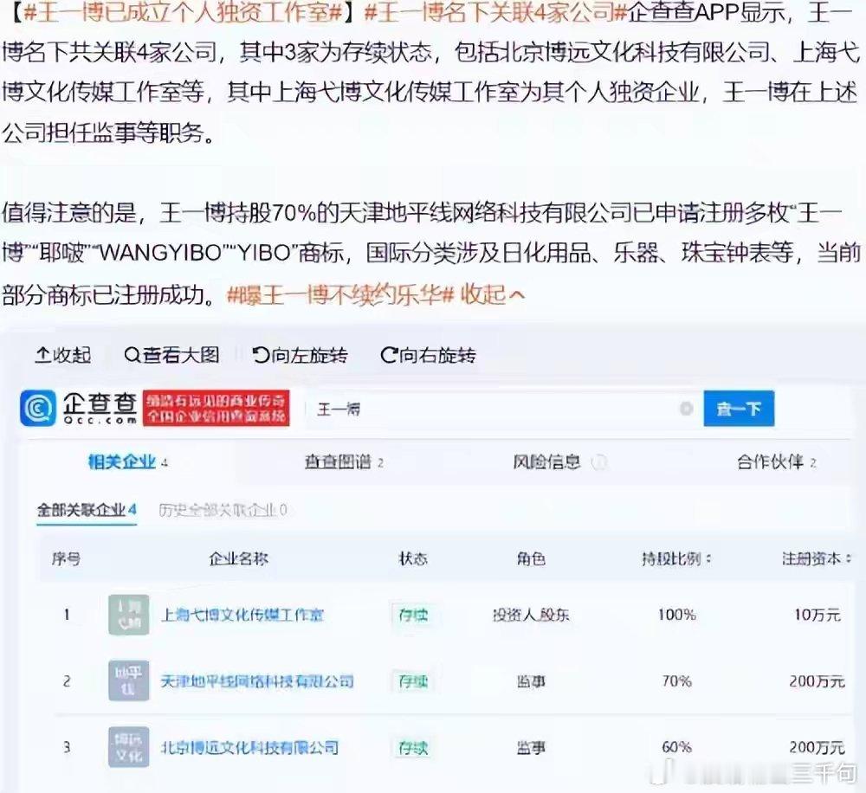Switch to the 合作伙伴 tab
This screenshot has height=793, width=866.
point(776,461)
